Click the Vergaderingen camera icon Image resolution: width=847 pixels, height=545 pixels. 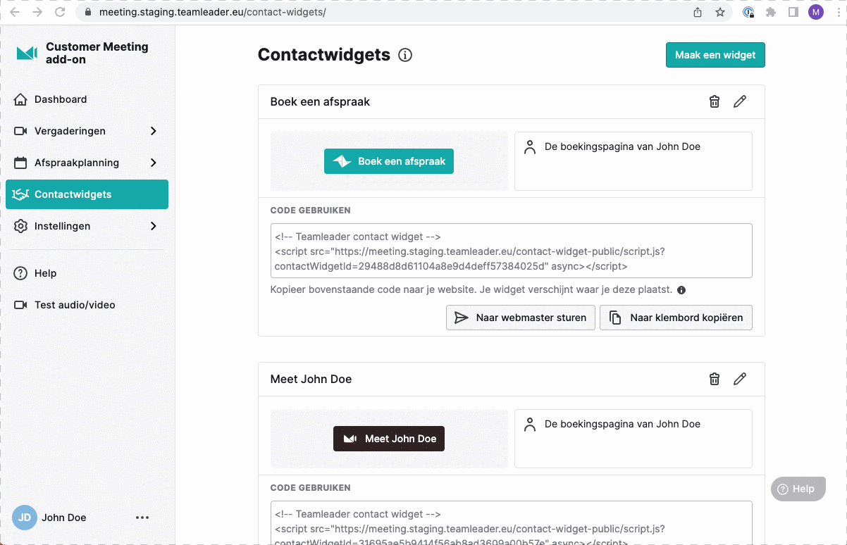tap(21, 131)
